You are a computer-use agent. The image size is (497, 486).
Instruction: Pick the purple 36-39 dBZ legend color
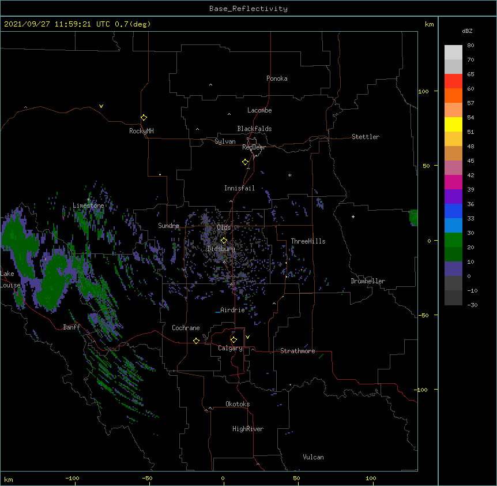(453, 197)
